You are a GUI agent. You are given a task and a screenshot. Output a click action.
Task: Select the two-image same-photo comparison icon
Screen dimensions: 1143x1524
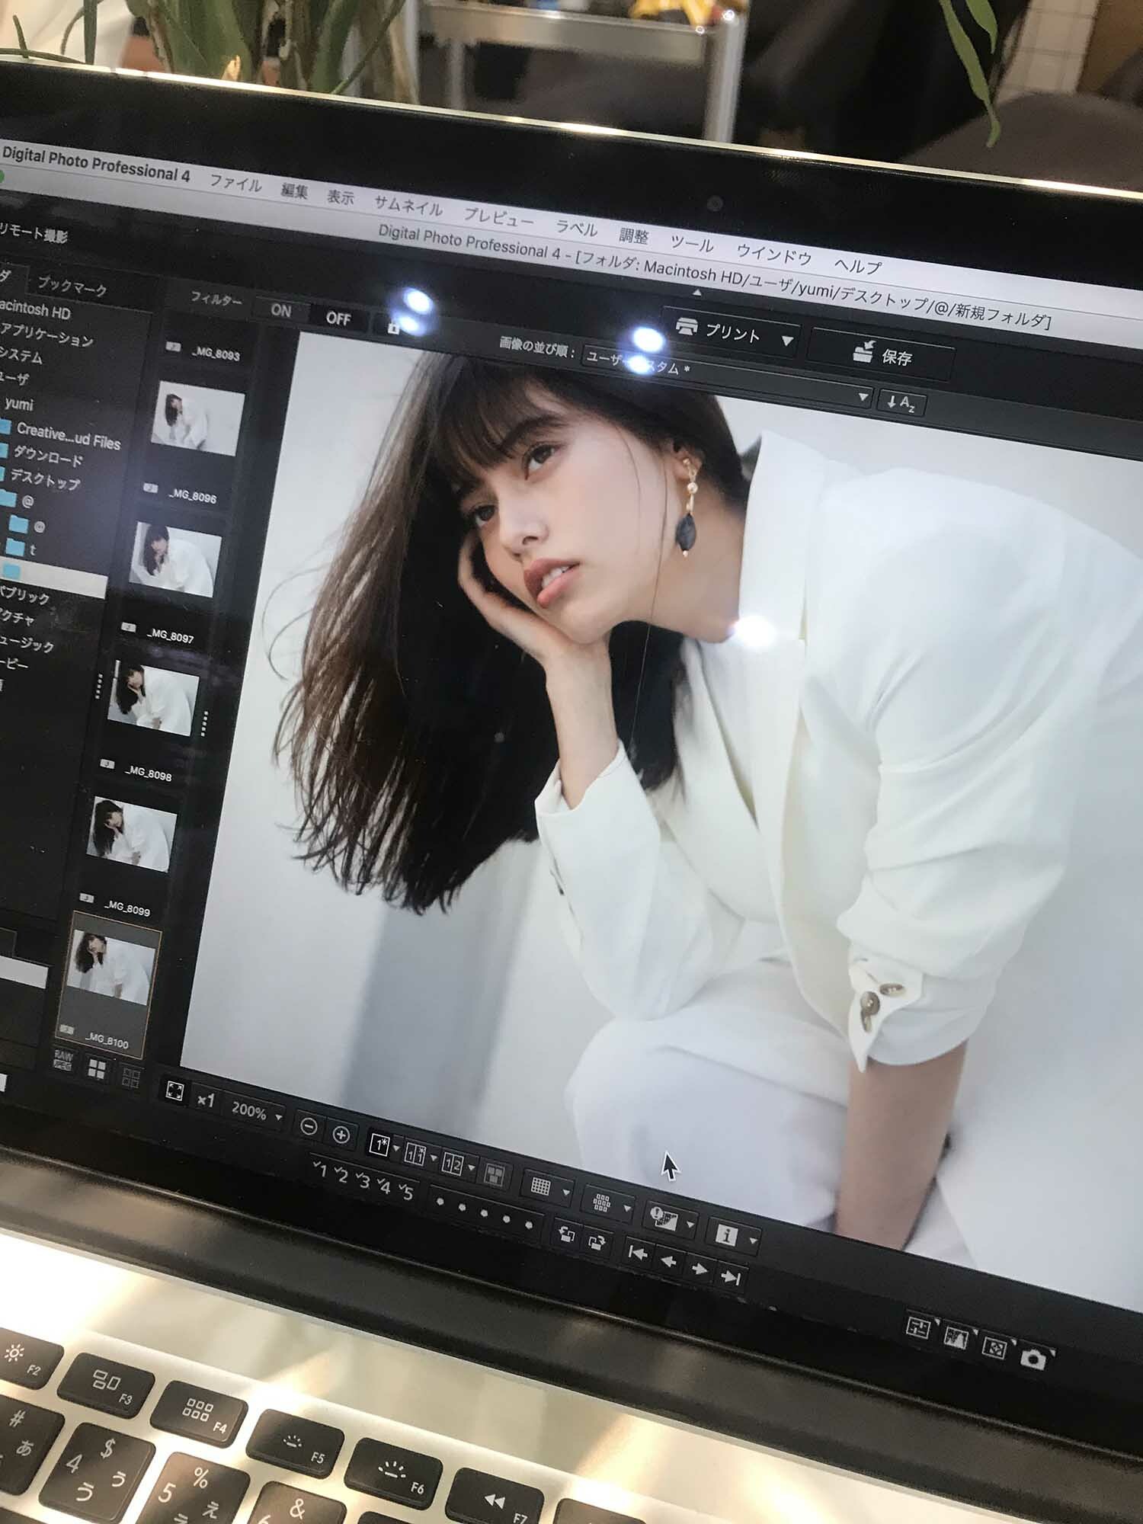[415, 1154]
